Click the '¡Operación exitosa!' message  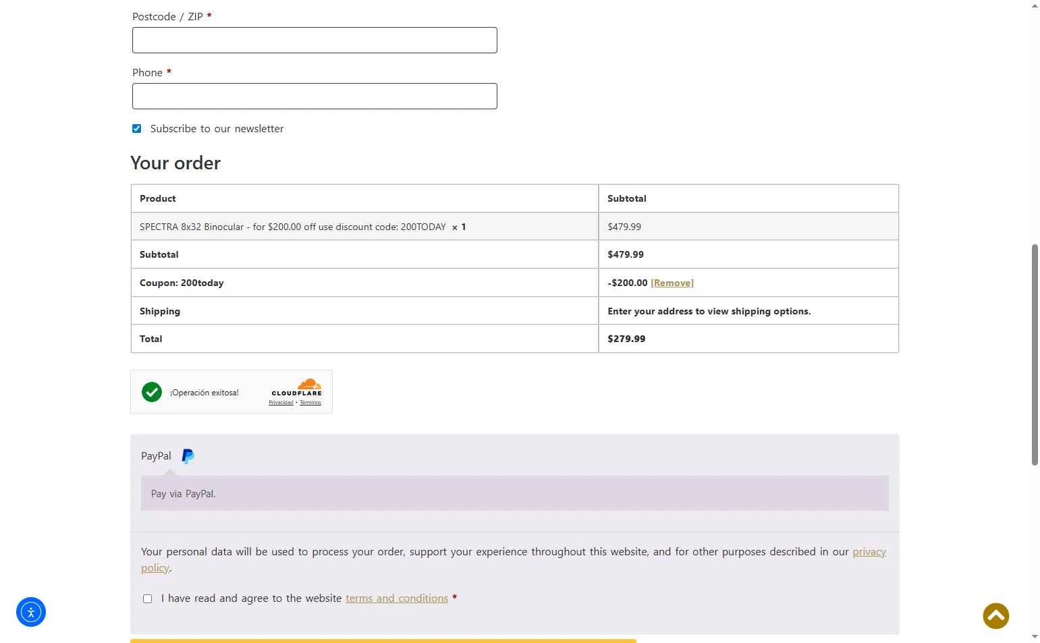click(x=204, y=393)
